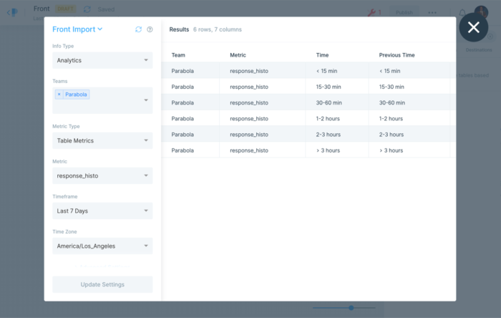The width and height of the screenshot is (501, 318).
Task: Open the Metric response_histo dropdown
Action: coord(102,175)
